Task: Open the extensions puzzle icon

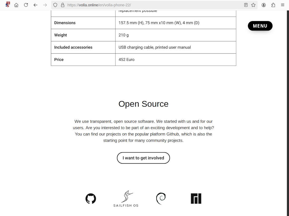Action: coord(273,5)
